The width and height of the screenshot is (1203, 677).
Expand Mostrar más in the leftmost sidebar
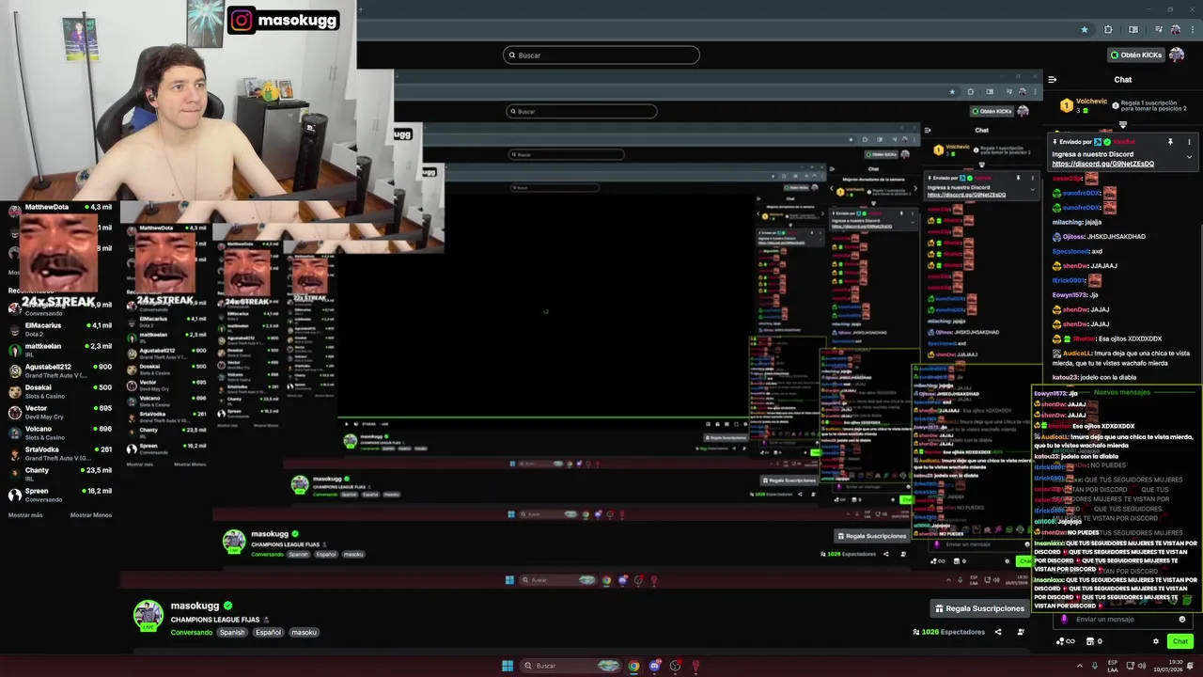tap(25, 515)
